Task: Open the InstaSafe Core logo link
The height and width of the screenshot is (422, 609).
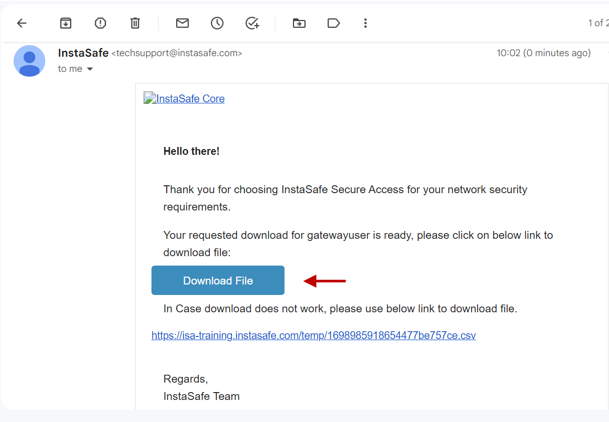Action: [184, 99]
